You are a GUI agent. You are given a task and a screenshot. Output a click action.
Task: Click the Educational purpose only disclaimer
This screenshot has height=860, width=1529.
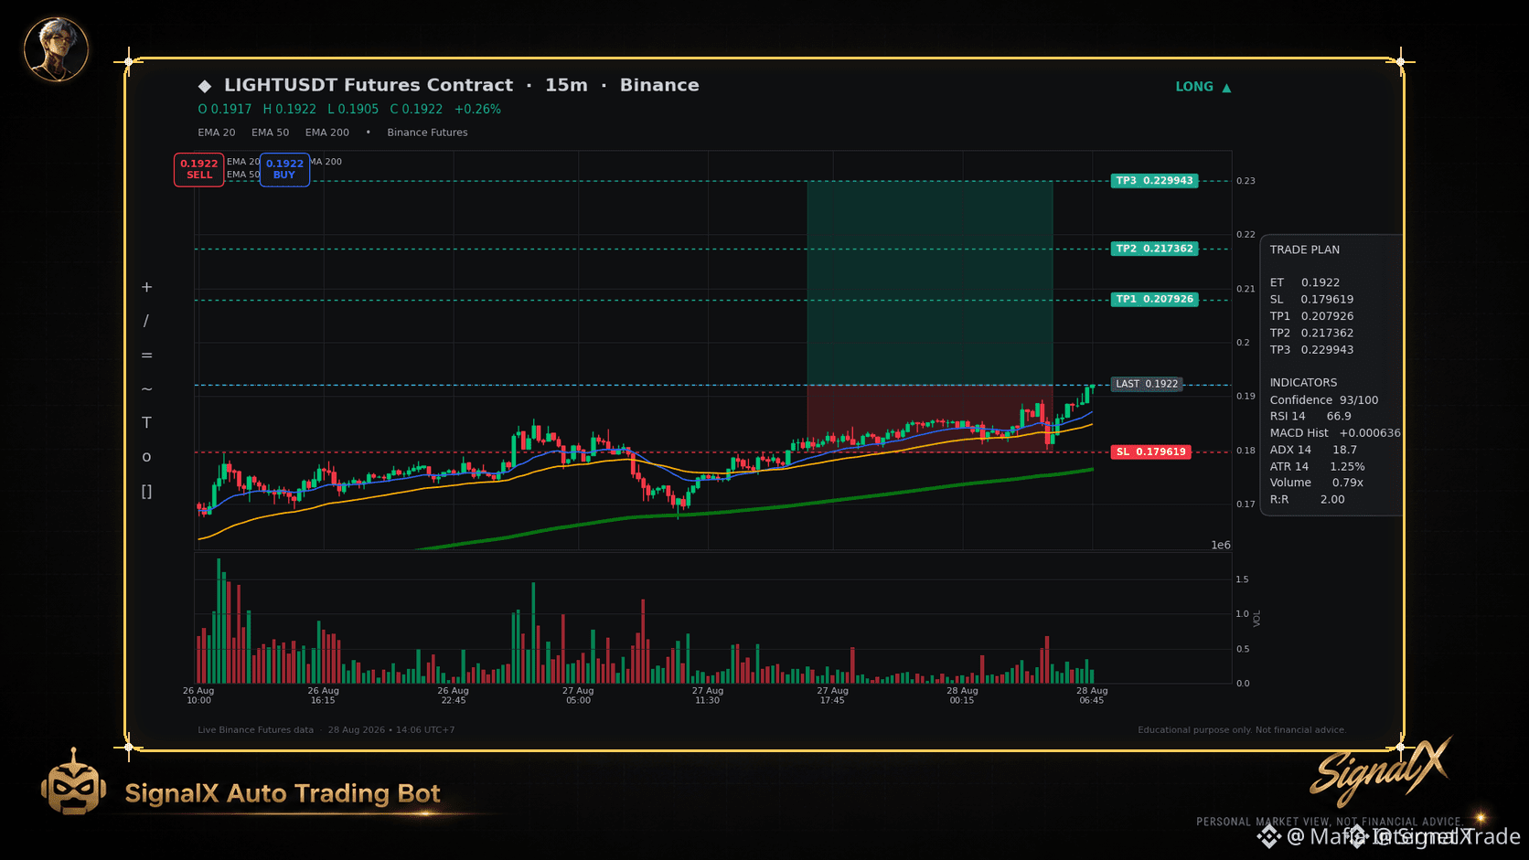[x=1242, y=730]
